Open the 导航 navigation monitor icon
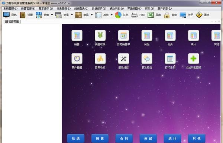This screenshot has width=223, height=143. (6, 15)
